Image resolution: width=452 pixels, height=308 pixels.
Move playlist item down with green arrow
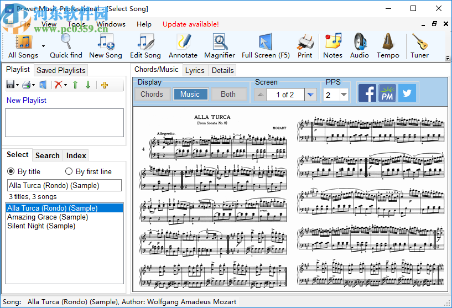[88, 85]
